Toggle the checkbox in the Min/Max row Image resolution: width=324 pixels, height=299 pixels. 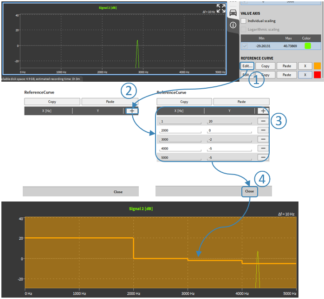(244, 46)
